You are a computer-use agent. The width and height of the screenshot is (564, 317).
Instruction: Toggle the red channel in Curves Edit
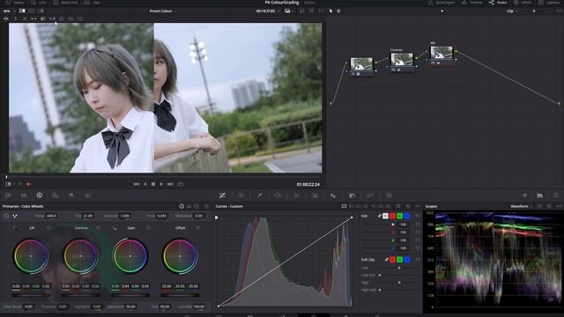pos(392,216)
